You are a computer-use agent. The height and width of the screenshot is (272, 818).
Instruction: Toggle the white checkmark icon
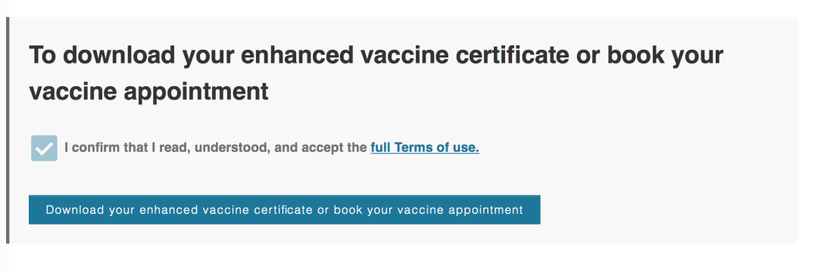click(x=44, y=148)
